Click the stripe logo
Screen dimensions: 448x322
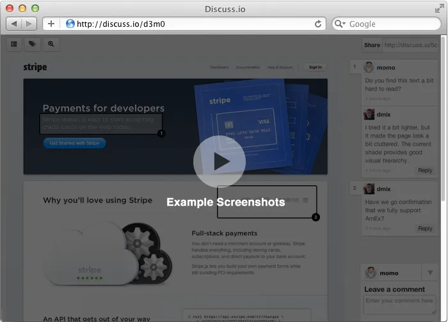35,67
